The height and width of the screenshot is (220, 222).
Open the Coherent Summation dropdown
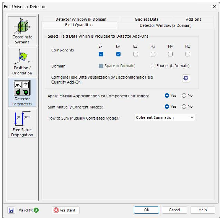pos(165,117)
